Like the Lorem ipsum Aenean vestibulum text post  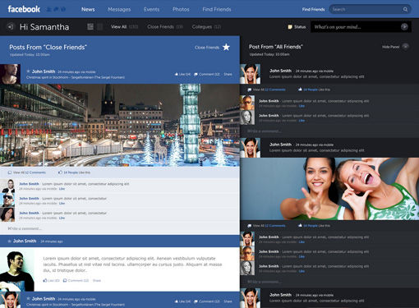(x=51, y=280)
